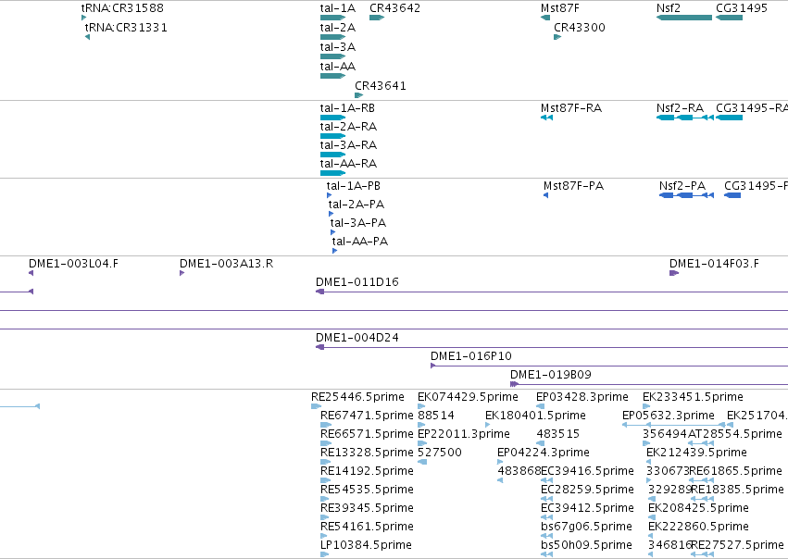
Task: Select the tal-3A-RA transcript
Action: click(332, 155)
